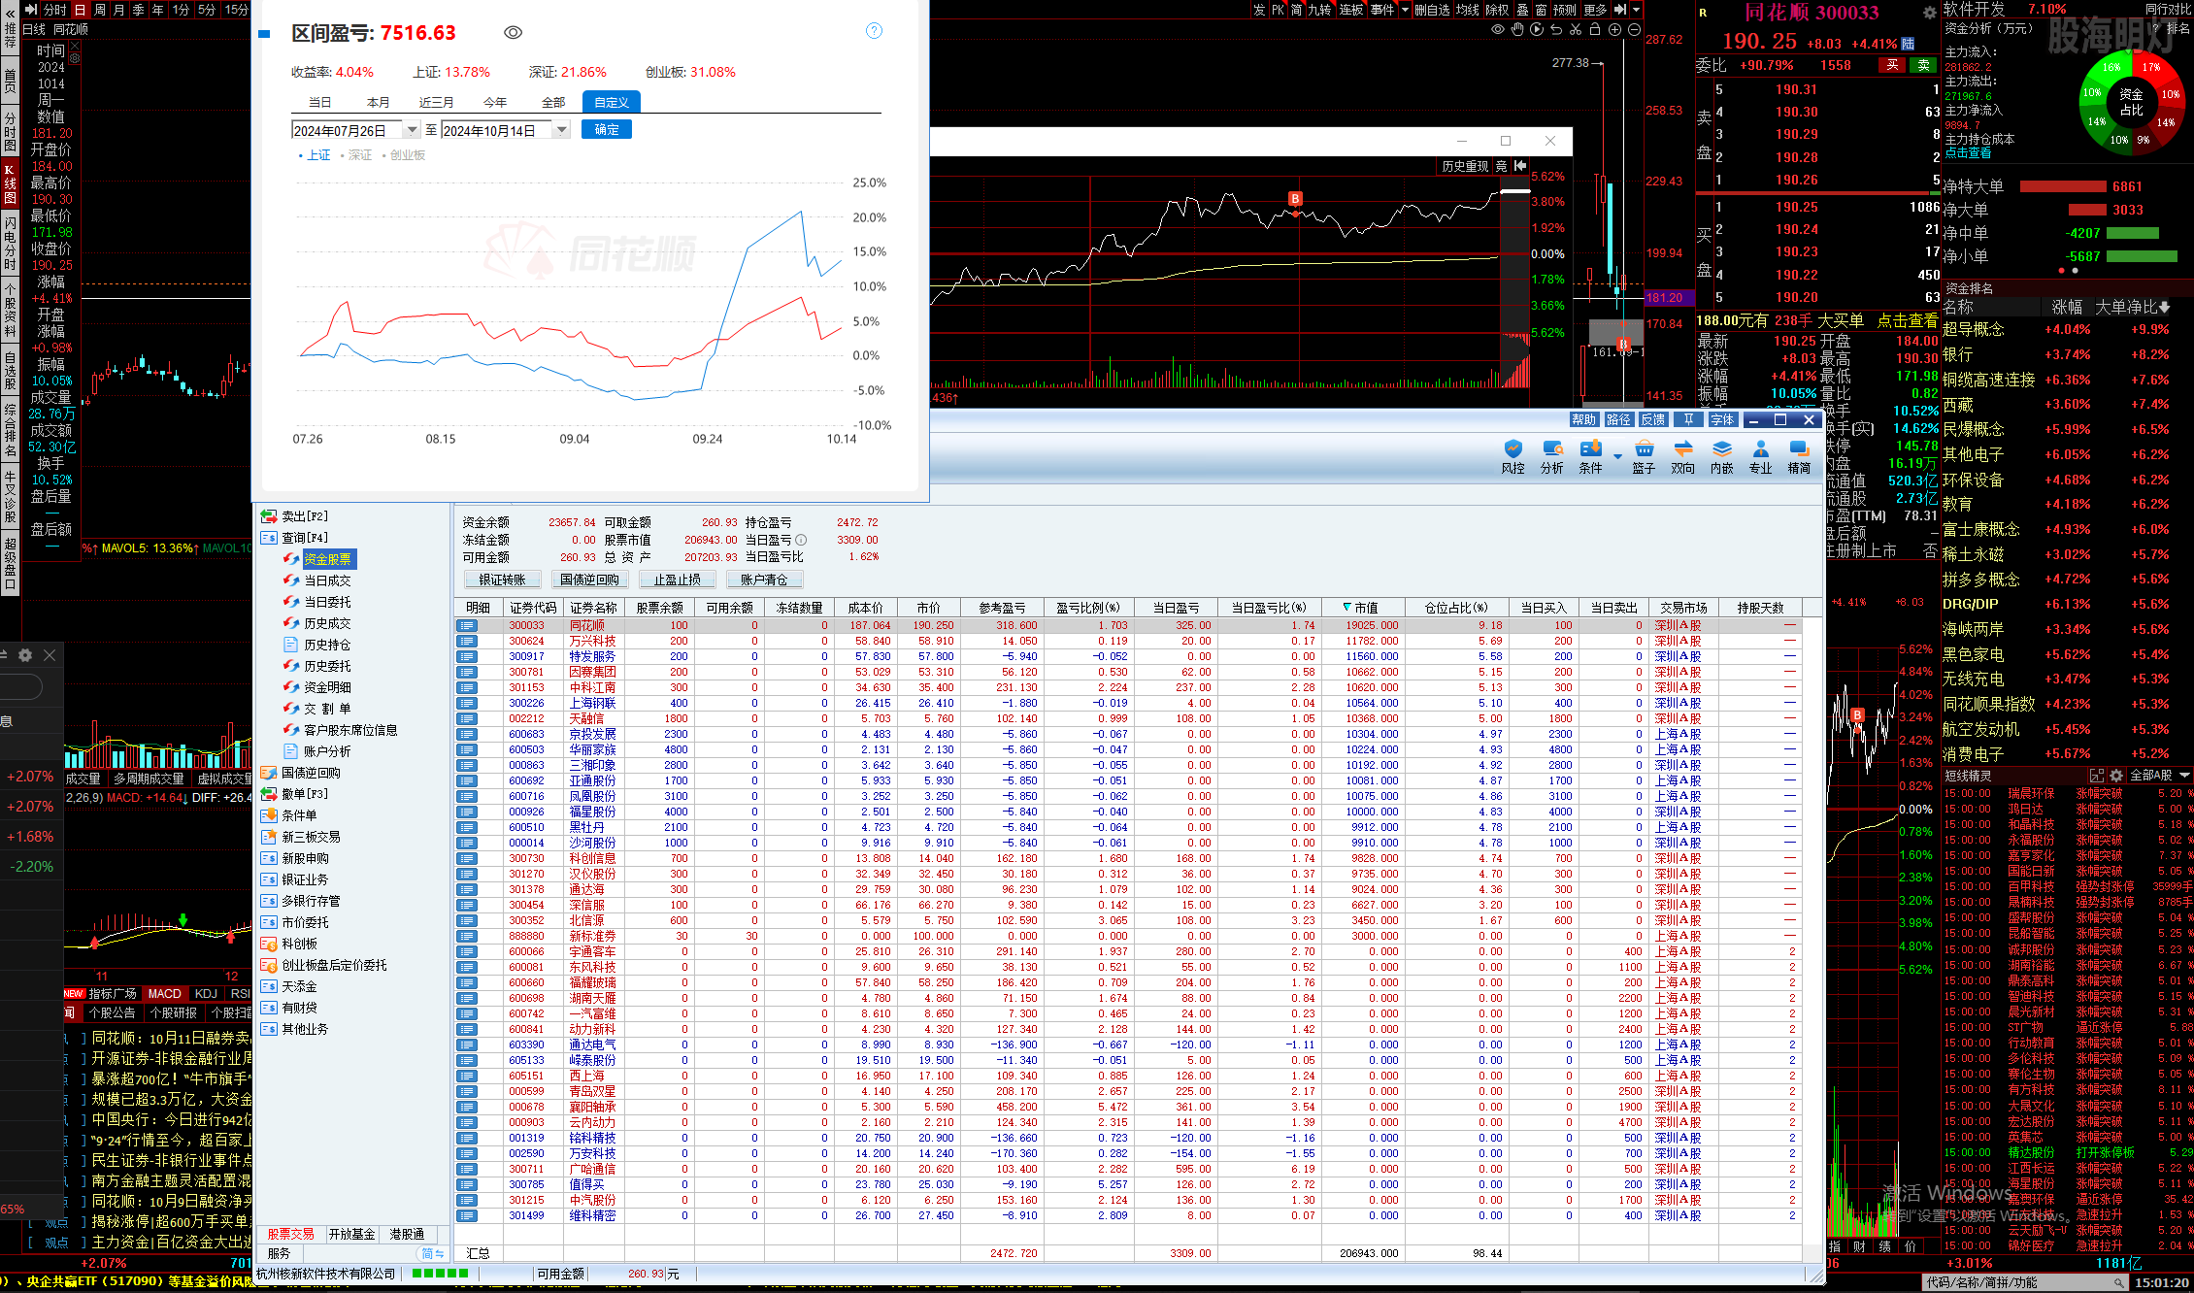Switch to 精简 compact mode
2194x1293 pixels.
pos(1799,456)
